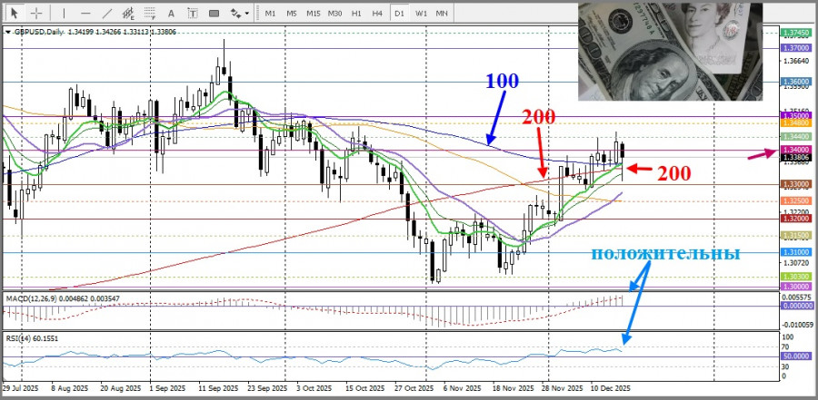
Task: Activate the crosshair tool
Action: point(35,13)
